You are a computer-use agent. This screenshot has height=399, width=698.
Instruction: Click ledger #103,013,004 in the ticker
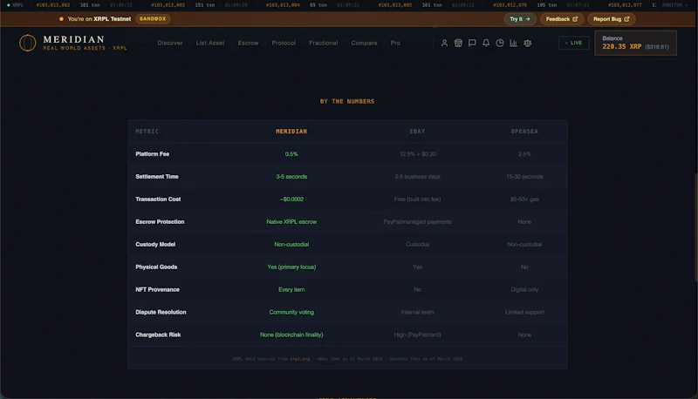coord(283,5)
